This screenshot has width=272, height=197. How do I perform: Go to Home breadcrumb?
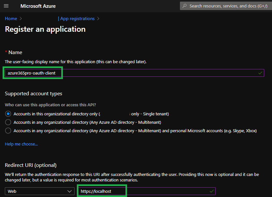[11, 18]
